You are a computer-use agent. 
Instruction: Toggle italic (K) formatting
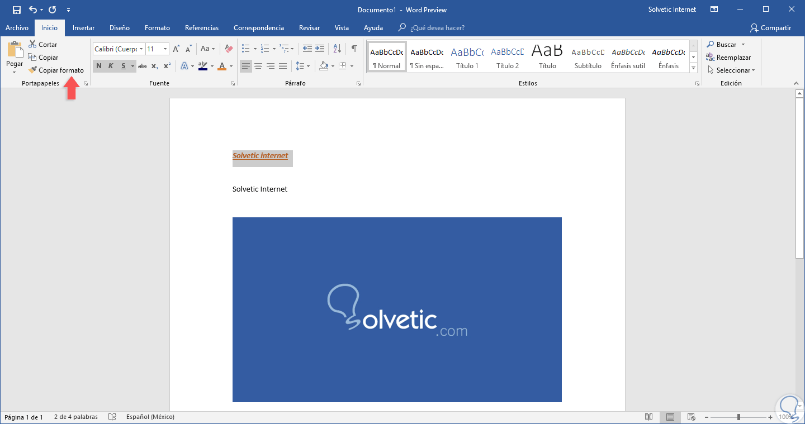111,66
